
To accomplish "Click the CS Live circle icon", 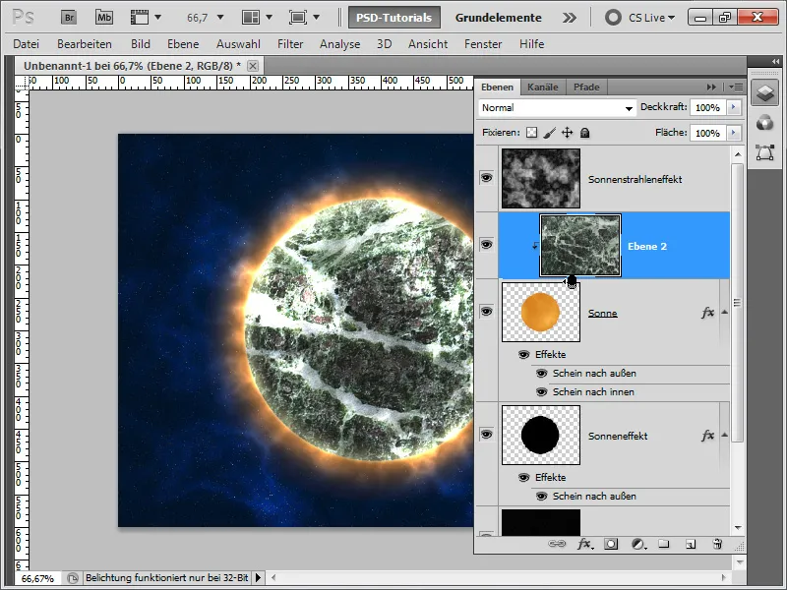I will [x=613, y=18].
